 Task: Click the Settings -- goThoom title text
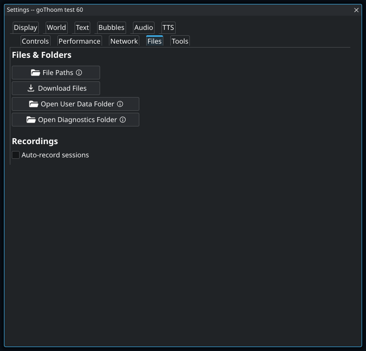[x=45, y=10]
